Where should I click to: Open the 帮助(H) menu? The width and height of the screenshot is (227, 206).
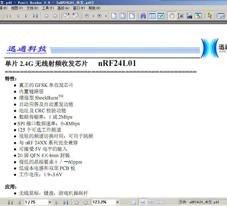click(94, 8)
